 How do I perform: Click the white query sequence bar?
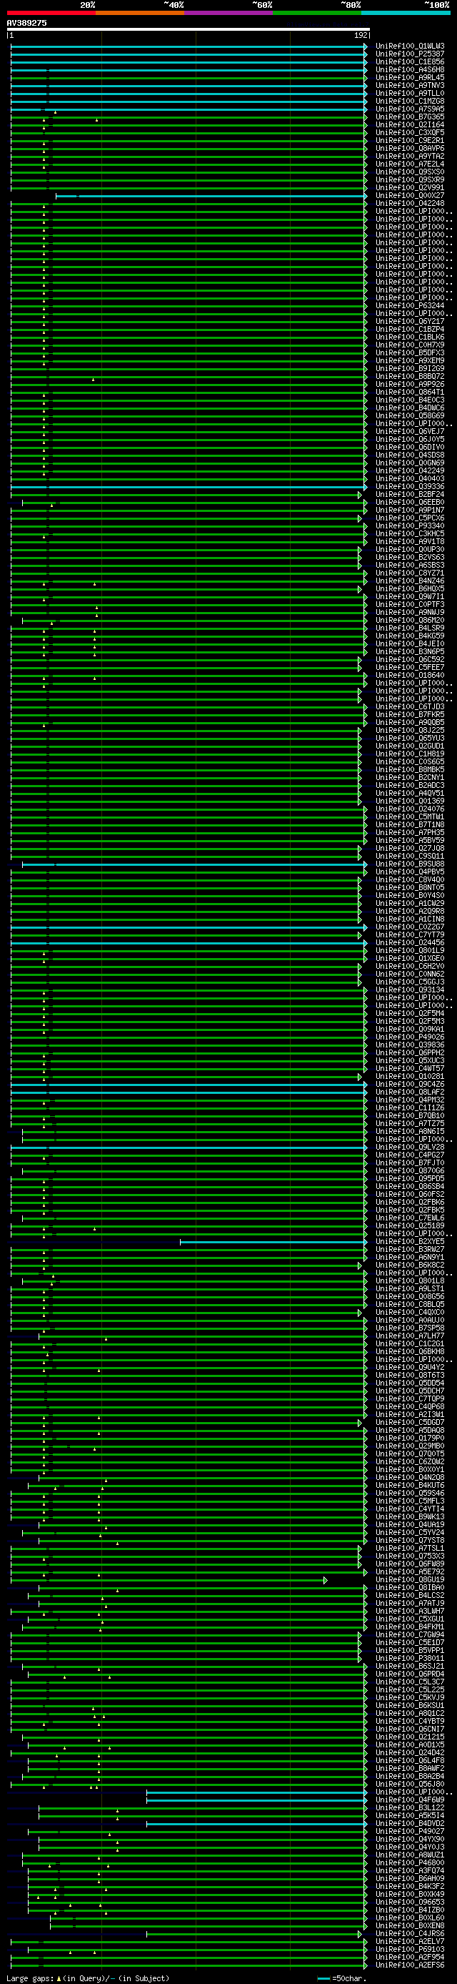(x=189, y=29)
